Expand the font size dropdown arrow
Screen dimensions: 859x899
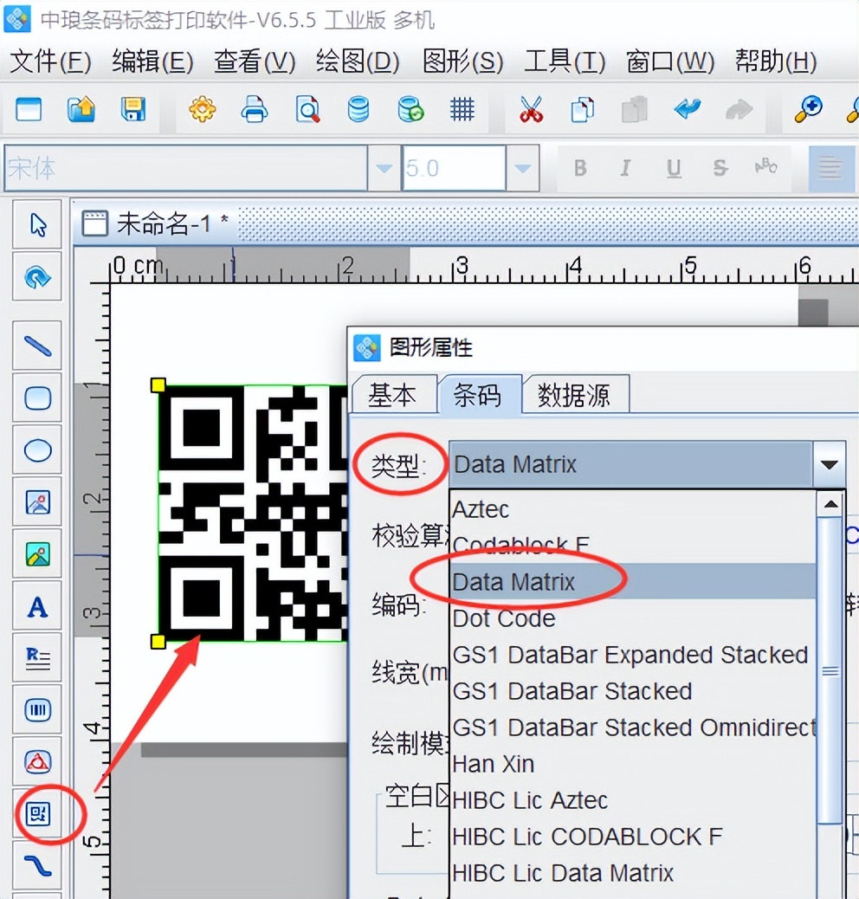[x=522, y=168]
